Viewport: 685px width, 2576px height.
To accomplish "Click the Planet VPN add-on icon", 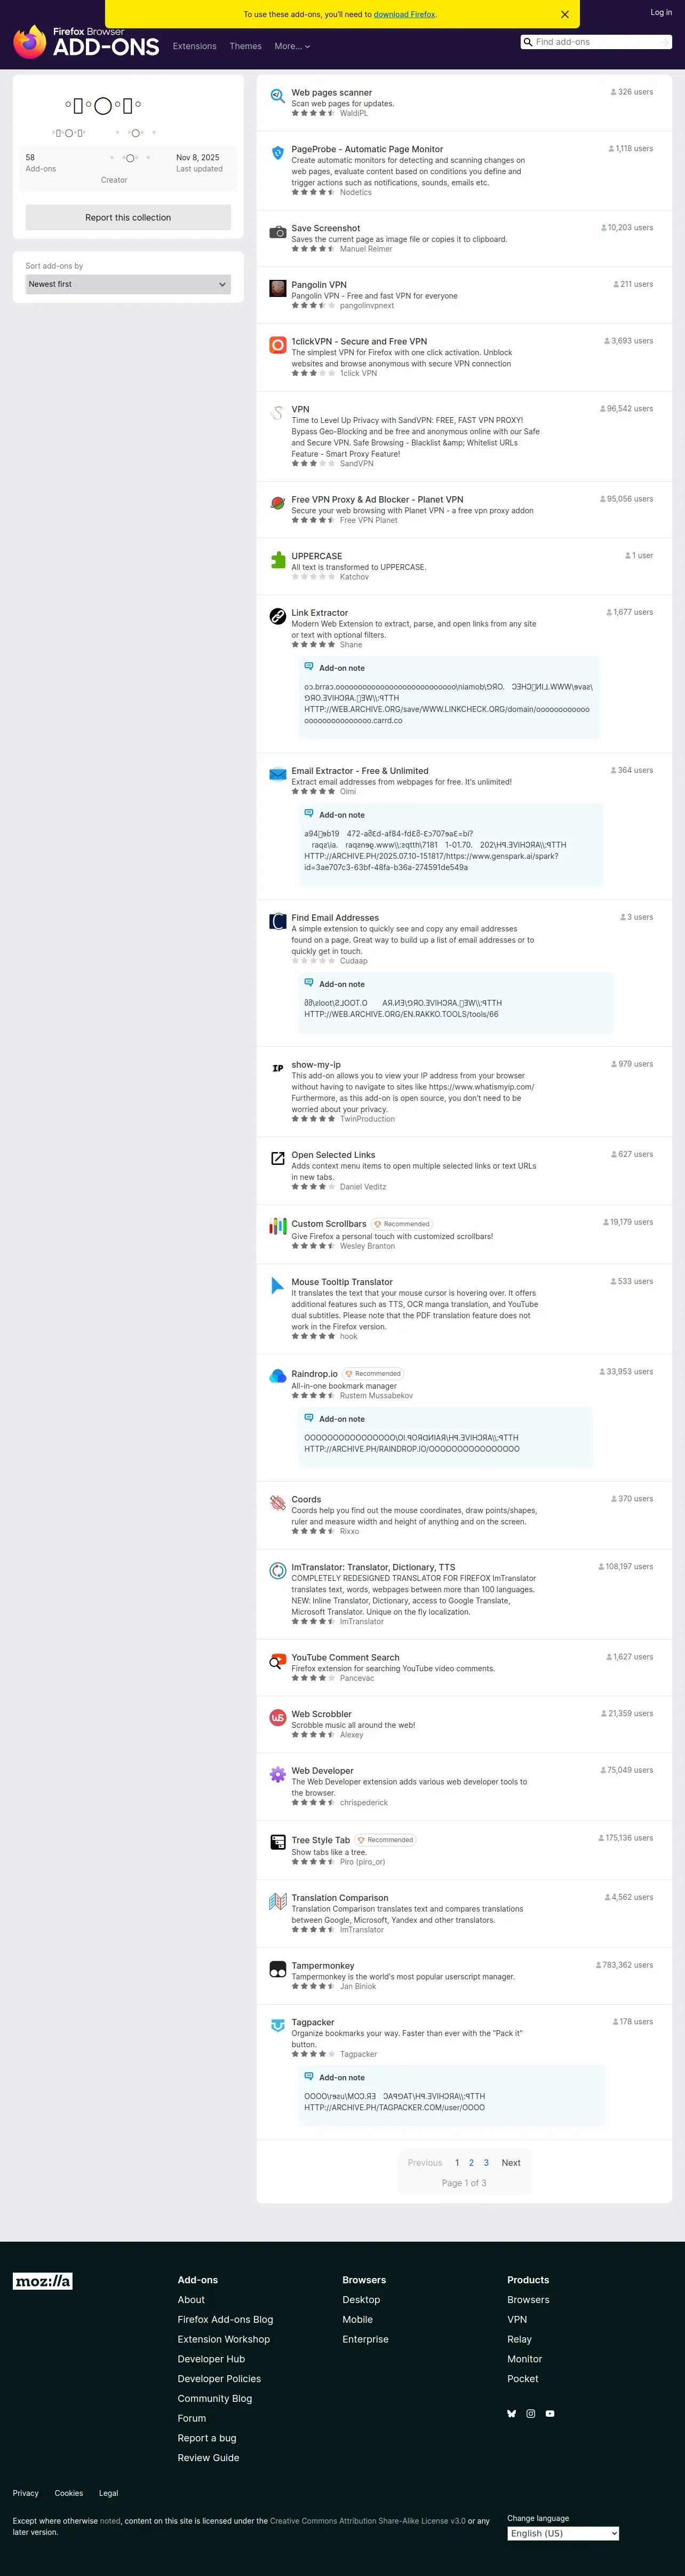I will tap(277, 503).
